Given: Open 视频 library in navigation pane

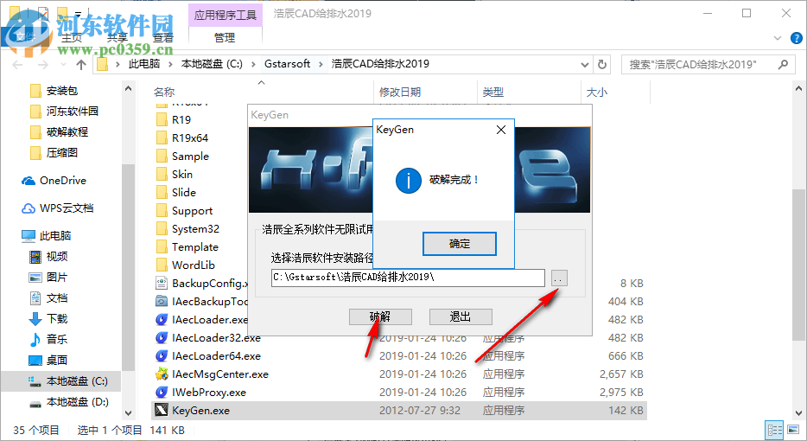Looking at the screenshot, I should [57, 257].
